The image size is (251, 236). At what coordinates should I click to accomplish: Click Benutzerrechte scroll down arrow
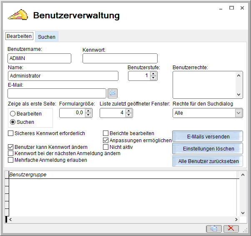(x=238, y=95)
